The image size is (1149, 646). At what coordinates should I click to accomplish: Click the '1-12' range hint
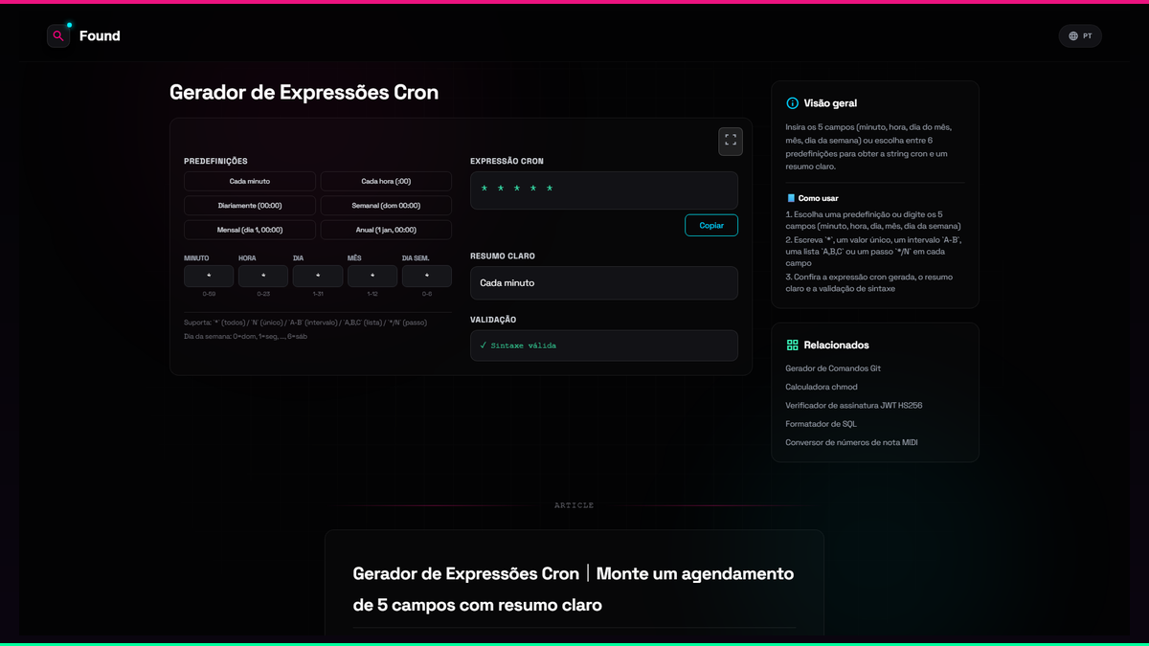pyautogui.click(x=372, y=294)
